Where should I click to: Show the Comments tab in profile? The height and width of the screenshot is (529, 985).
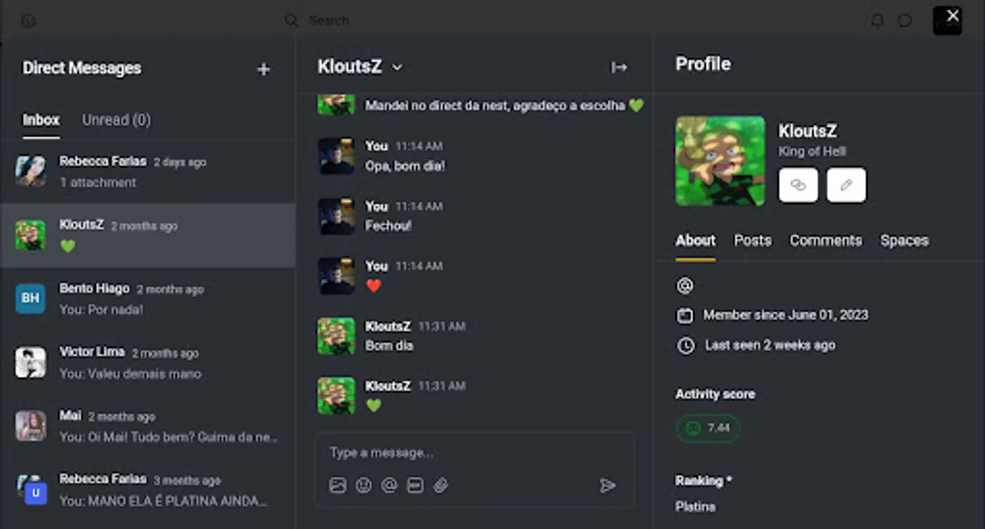(826, 240)
